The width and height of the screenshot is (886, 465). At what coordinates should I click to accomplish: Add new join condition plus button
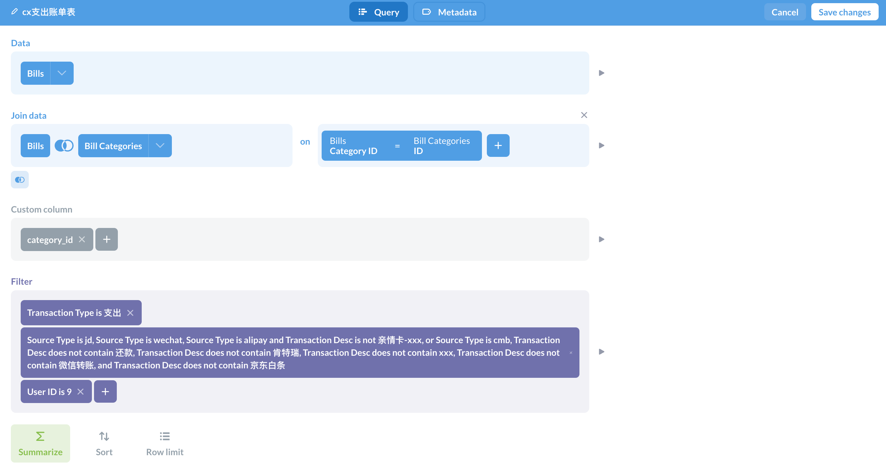pyautogui.click(x=498, y=146)
